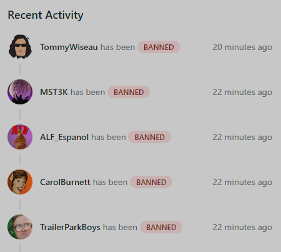Screen dimensions: 281x252
Task: Click TrailerParkBoys' 22 minutes ago timestamp
Action: tap(242, 228)
